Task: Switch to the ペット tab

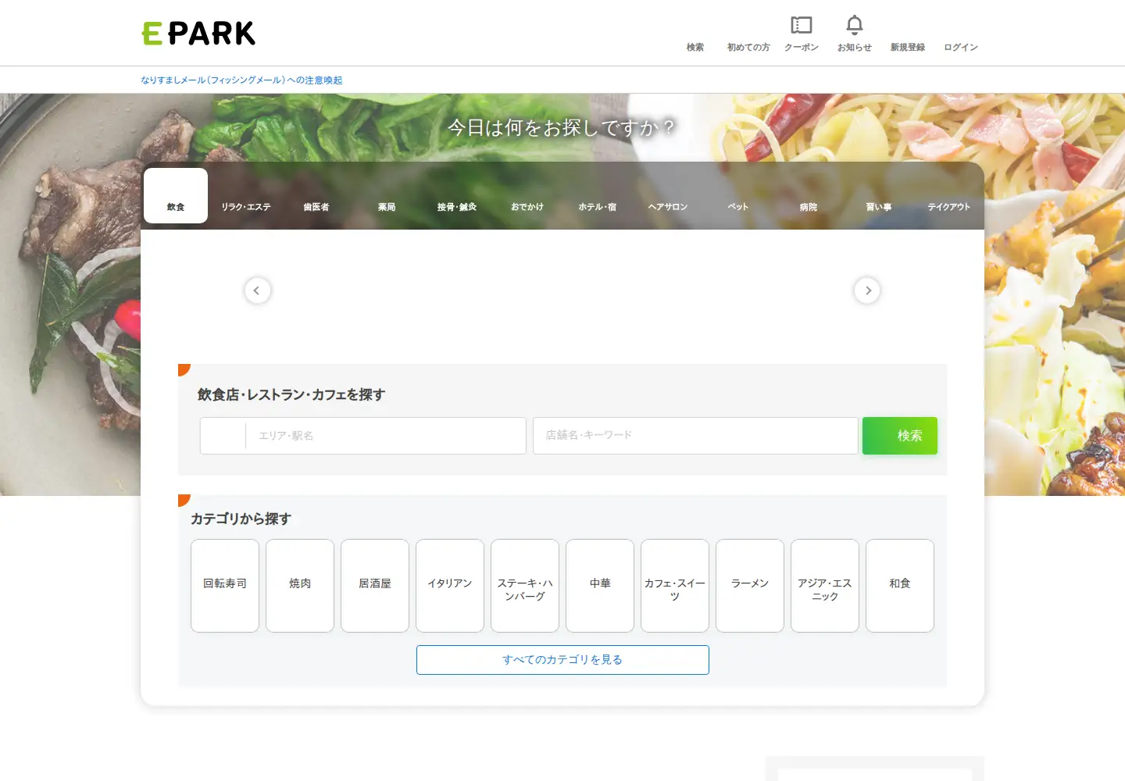Action: [738, 196]
